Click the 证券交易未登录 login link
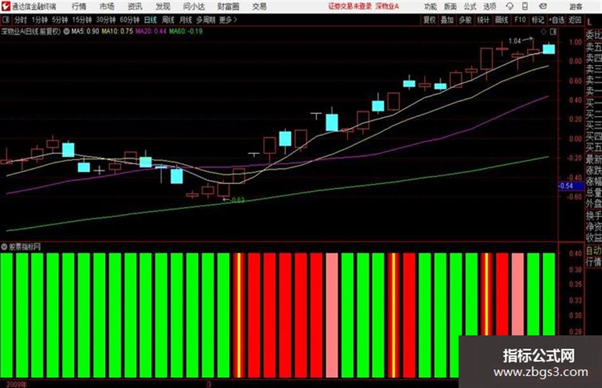Viewport: 602px width, 388px height. point(350,6)
